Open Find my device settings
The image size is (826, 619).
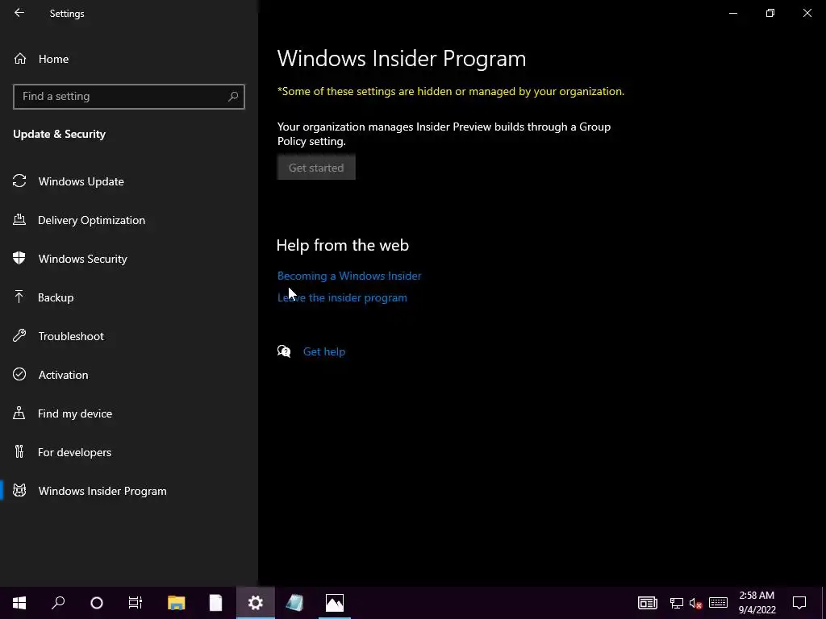pos(75,413)
